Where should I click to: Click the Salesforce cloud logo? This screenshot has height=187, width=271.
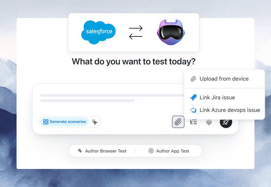[x=99, y=32]
